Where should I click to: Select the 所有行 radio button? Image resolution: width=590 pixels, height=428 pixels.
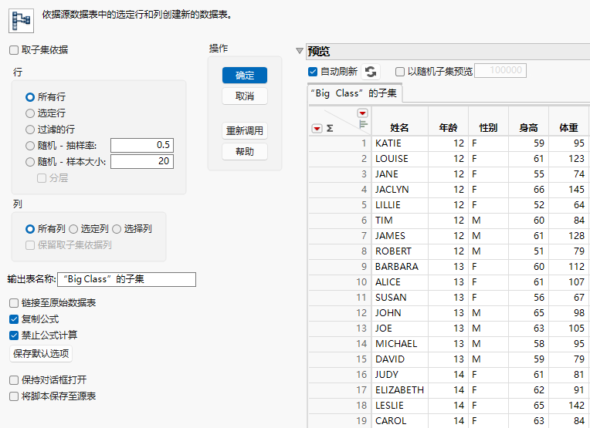[x=30, y=97]
